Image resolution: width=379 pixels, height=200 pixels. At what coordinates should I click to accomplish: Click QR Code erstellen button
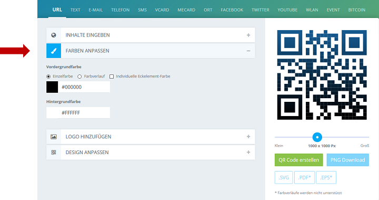(299, 160)
